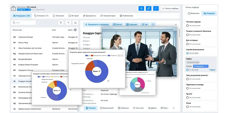Click the office team photo thumbnail
The image size is (228, 113).
pyautogui.click(x=139, y=52)
